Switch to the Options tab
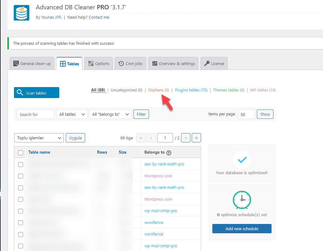Image resolution: width=323 pixels, height=251 pixels. point(99,63)
